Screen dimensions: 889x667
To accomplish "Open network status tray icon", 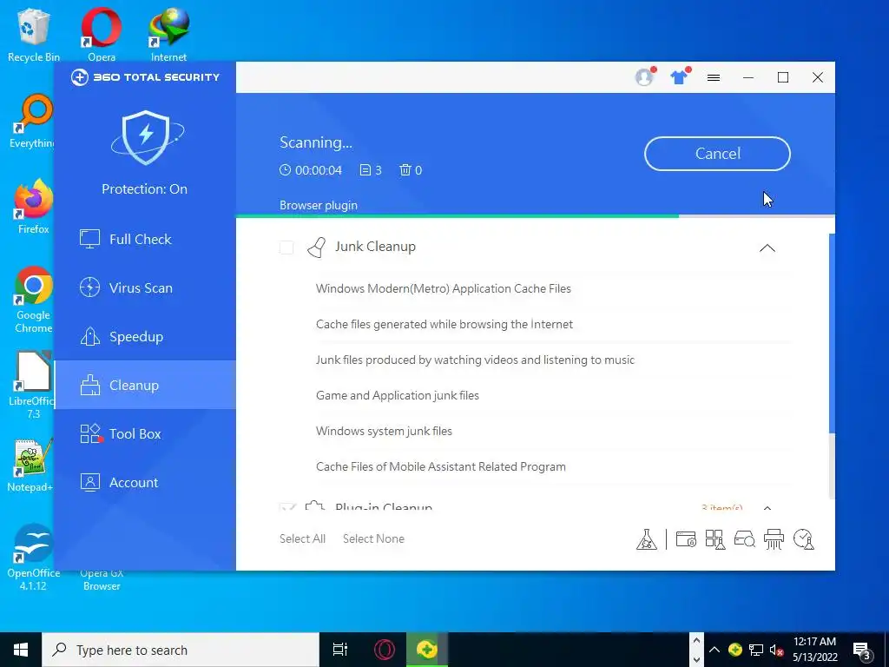I will point(756,650).
